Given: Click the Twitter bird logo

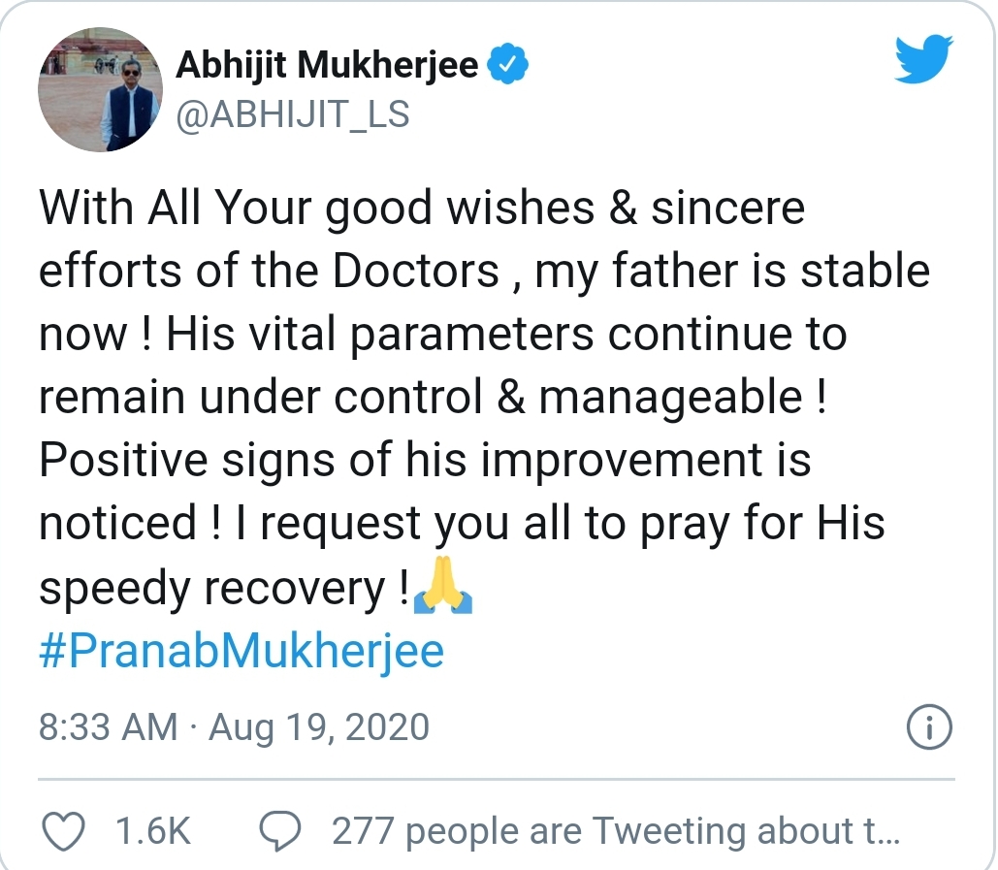Looking at the screenshot, I should point(923,59).
